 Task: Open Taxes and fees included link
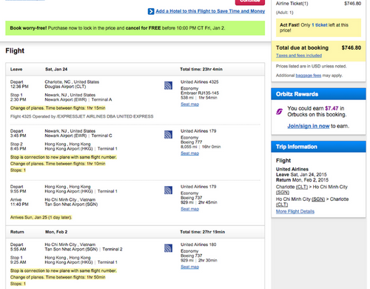(x=299, y=56)
